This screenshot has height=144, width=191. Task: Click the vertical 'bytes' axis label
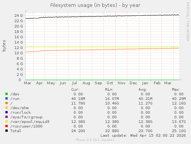(4, 46)
